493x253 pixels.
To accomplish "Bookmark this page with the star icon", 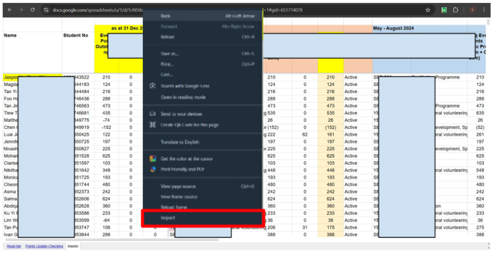I will click(x=428, y=10).
